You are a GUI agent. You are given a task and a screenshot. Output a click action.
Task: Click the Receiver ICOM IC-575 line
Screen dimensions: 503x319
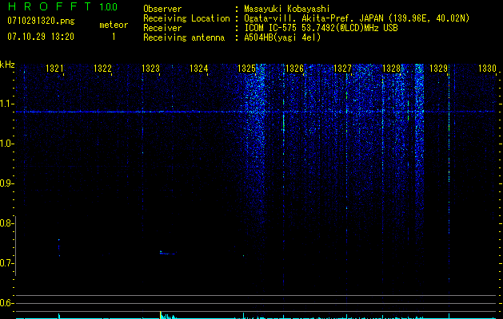tap(270, 28)
